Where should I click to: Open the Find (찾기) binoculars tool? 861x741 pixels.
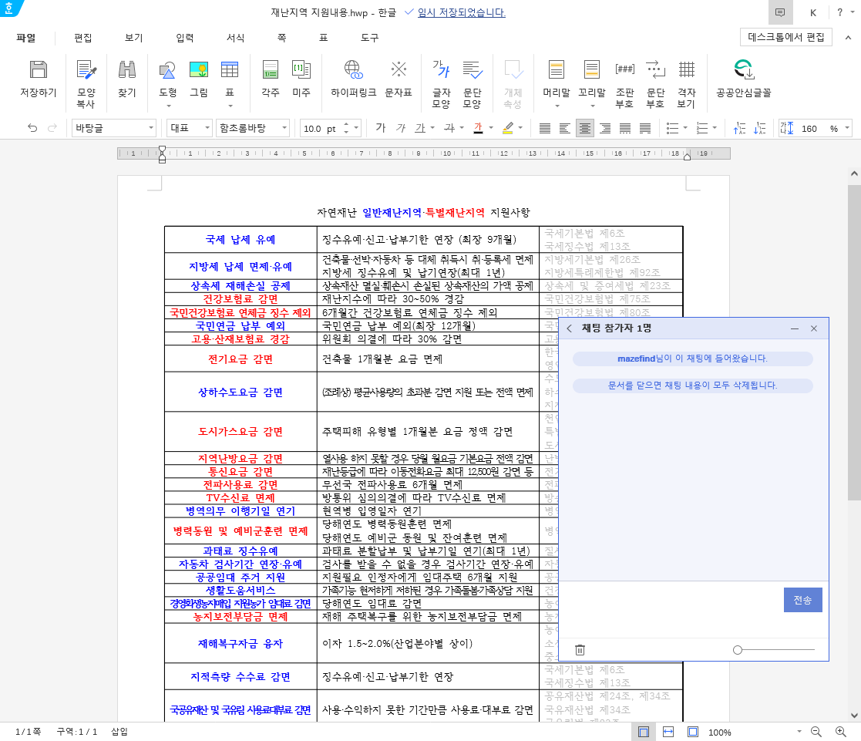pyautogui.click(x=127, y=70)
